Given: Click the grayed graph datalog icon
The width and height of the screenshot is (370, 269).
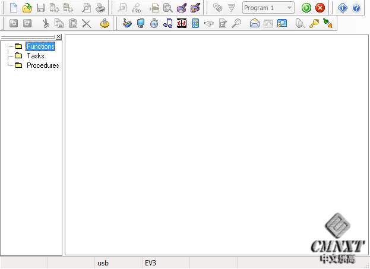Looking at the screenshot, I should pos(268,23).
